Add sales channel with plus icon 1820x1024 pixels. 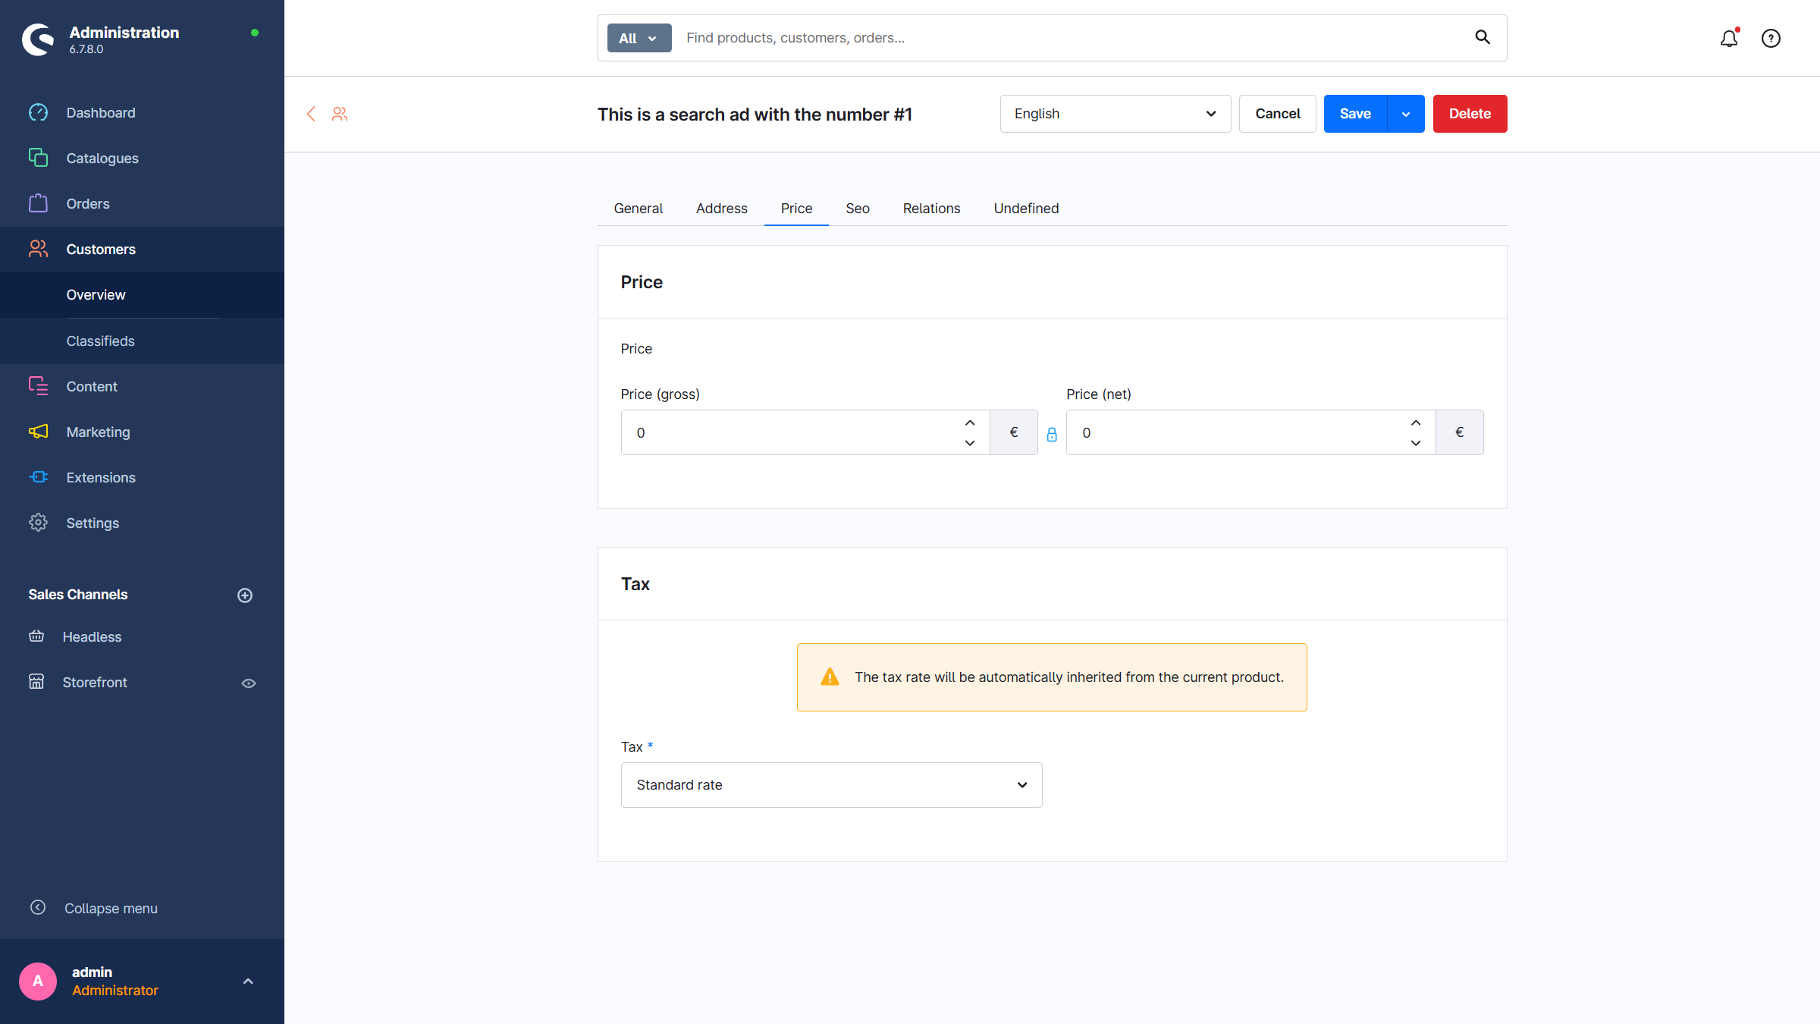point(244,595)
